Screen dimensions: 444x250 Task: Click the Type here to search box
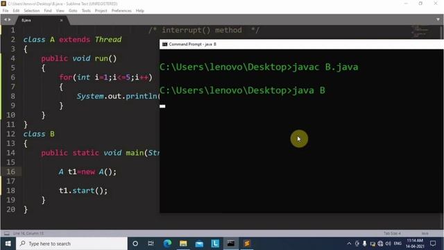point(71,244)
